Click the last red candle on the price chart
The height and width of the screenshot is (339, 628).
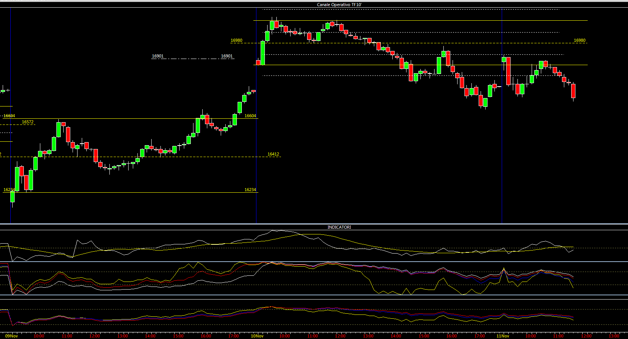pos(573,91)
